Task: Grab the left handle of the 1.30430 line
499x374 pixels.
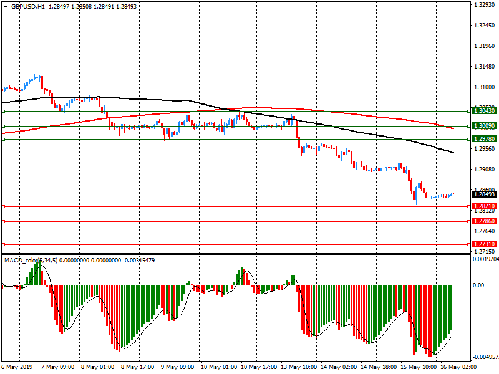Action: pos(4,111)
